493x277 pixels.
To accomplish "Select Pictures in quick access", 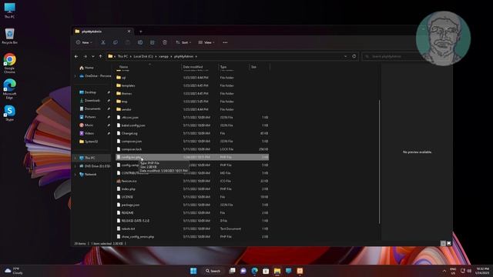I will [90, 117].
